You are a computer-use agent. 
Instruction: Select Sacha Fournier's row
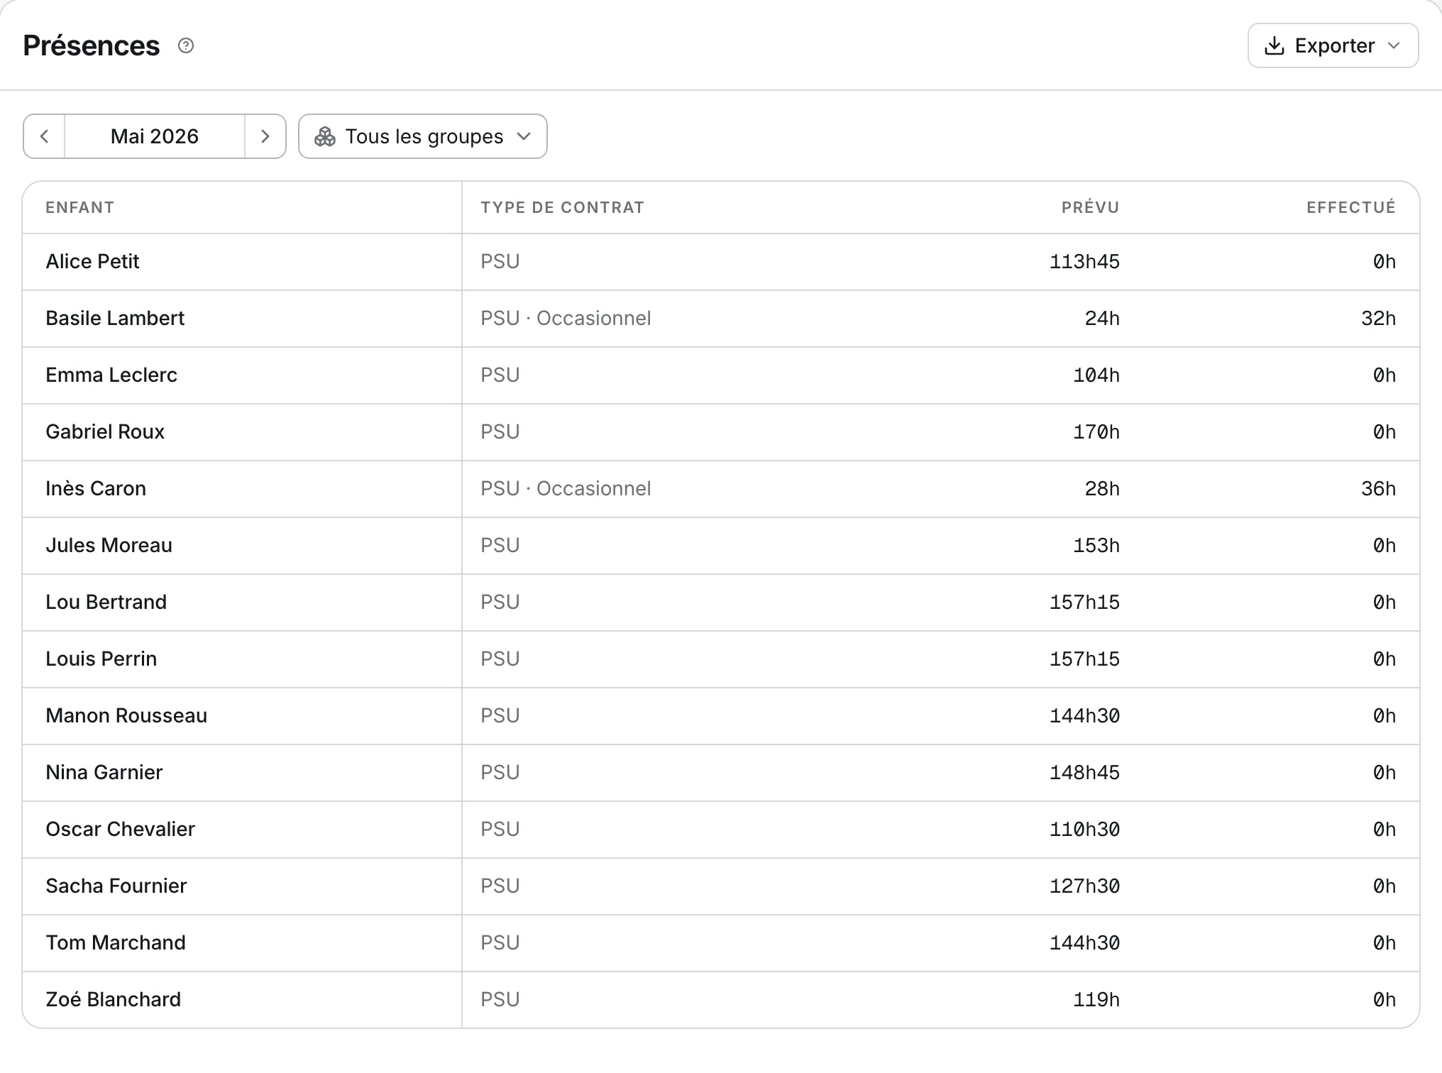point(721,886)
